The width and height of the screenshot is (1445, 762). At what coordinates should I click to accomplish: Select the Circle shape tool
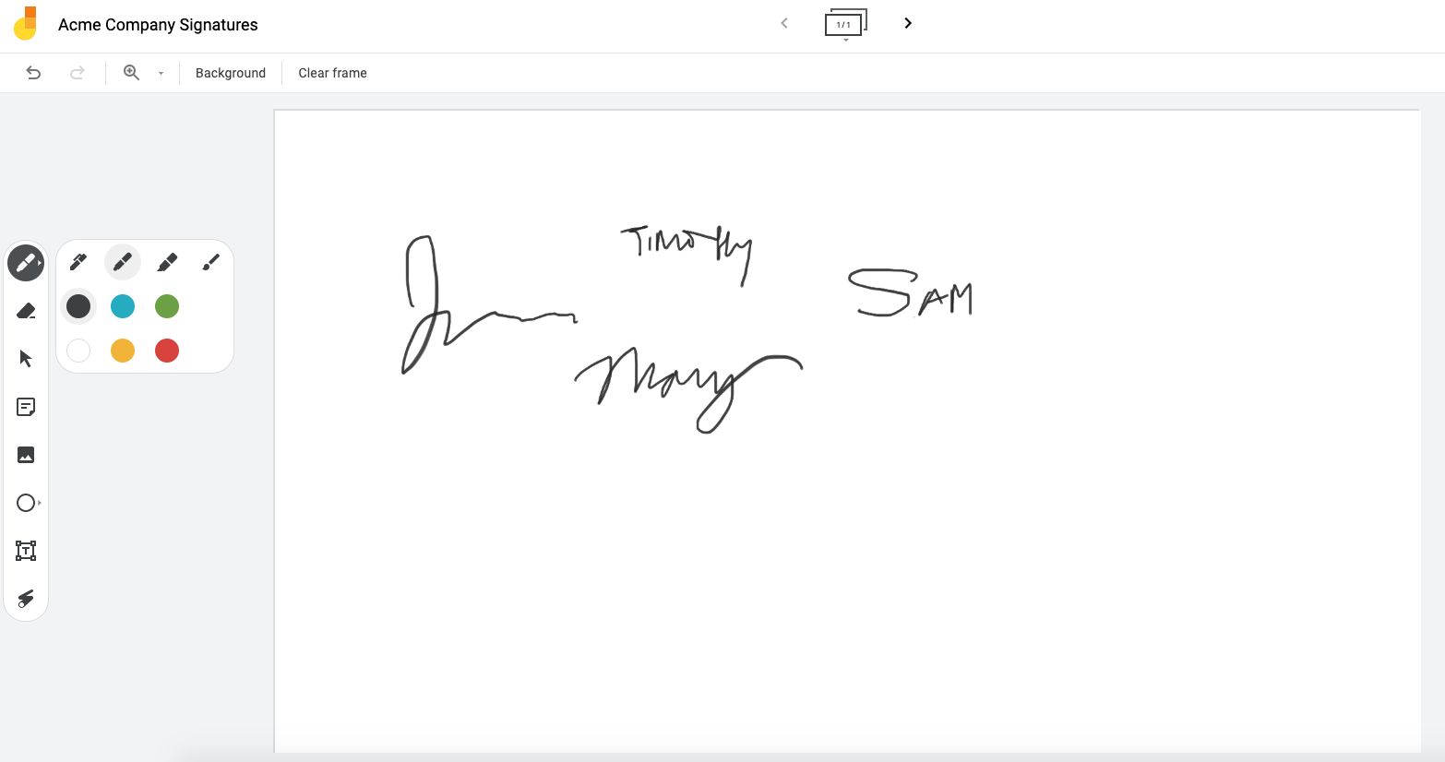click(x=26, y=503)
